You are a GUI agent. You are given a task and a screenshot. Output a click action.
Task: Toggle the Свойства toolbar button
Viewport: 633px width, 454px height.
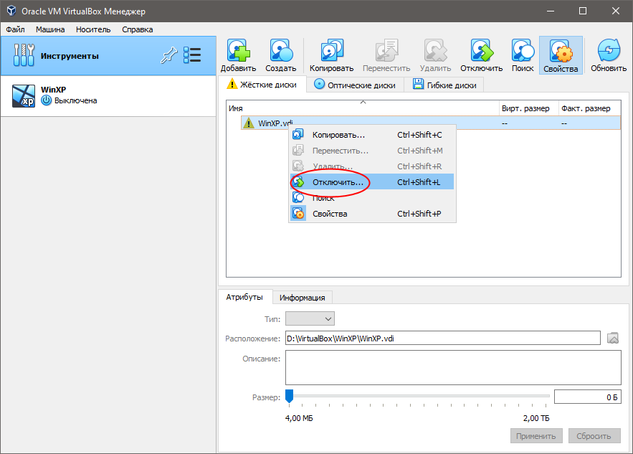pos(561,55)
